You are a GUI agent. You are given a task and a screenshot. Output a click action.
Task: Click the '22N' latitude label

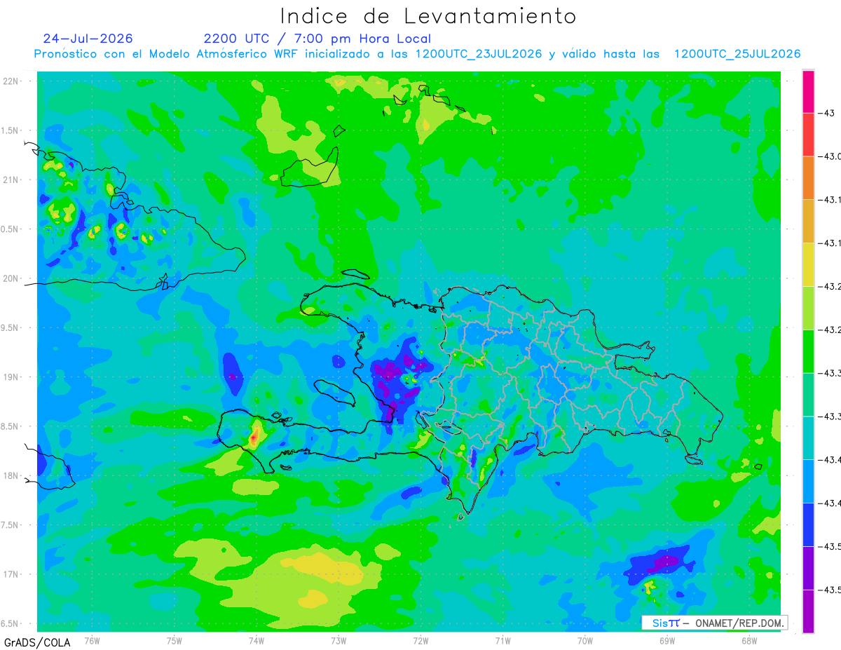point(12,81)
